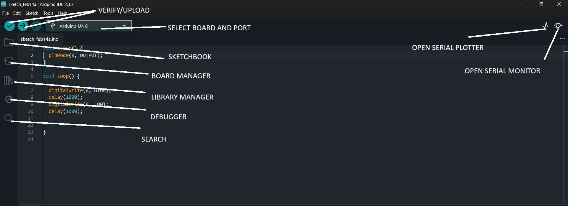The image size is (568, 206).
Task: Open the Edit menu
Action: click(x=17, y=13)
